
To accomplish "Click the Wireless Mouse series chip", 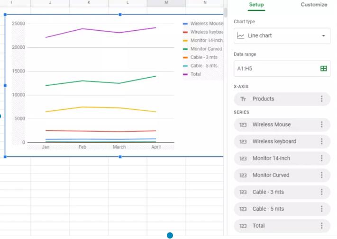I will coord(275,124).
